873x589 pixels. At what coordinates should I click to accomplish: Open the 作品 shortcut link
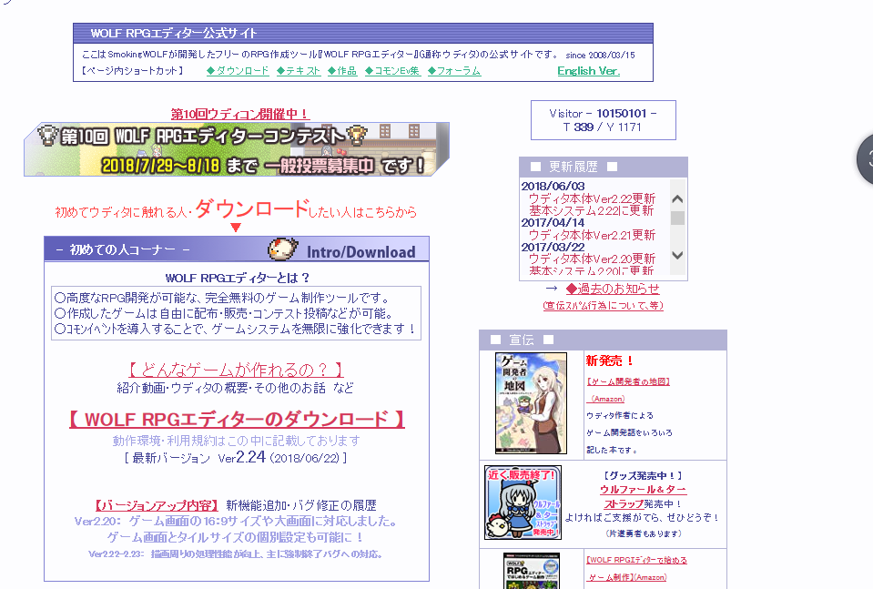coord(342,71)
